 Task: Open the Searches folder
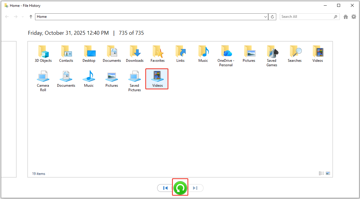pyautogui.click(x=295, y=53)
